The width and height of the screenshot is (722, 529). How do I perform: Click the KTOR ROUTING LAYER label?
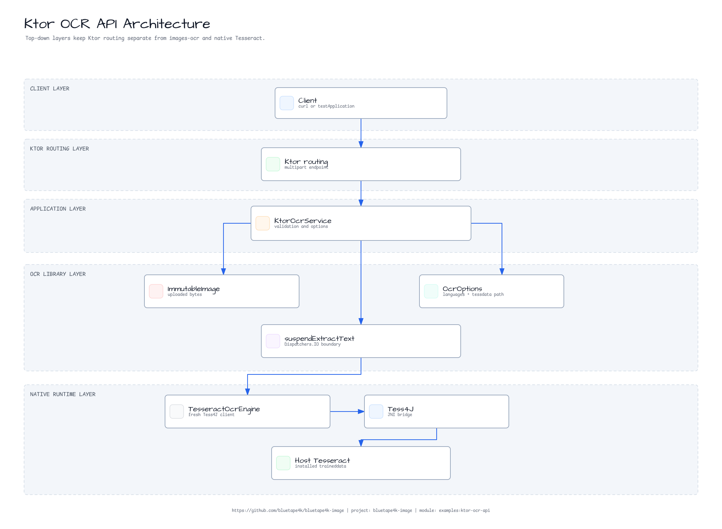[59, 149]
